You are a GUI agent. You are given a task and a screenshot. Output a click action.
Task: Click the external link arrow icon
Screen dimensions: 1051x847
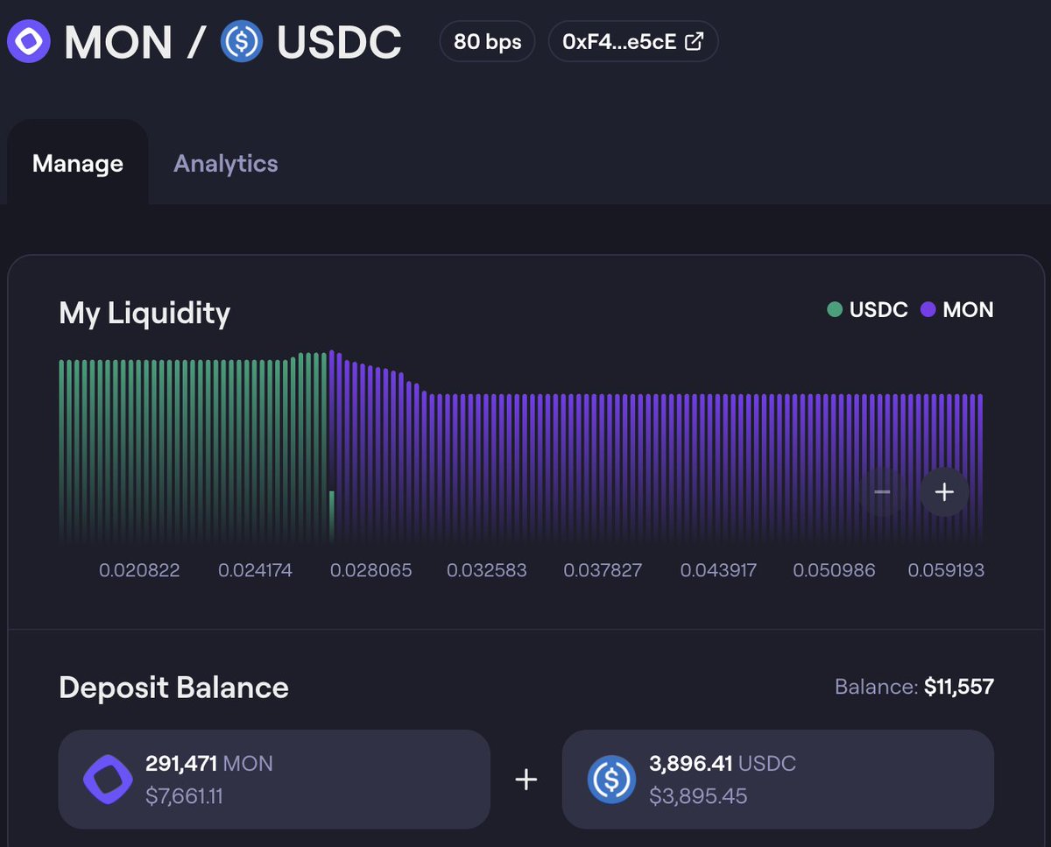(694, 41)
